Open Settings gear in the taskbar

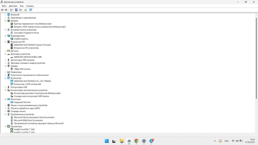(144, 141)
